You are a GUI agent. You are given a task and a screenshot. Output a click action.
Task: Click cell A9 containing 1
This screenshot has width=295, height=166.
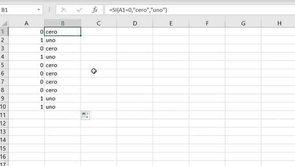[26, 98]
